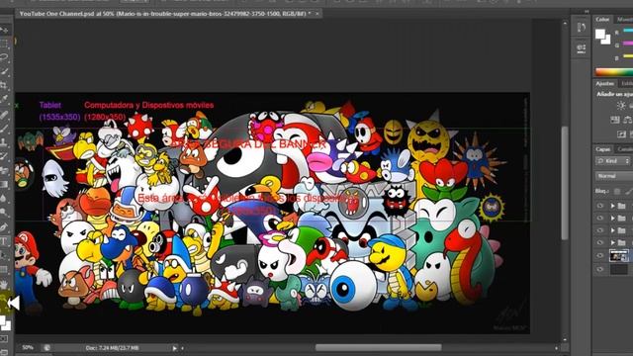Hide the Mario image layer via eye icon

(600, 255)
